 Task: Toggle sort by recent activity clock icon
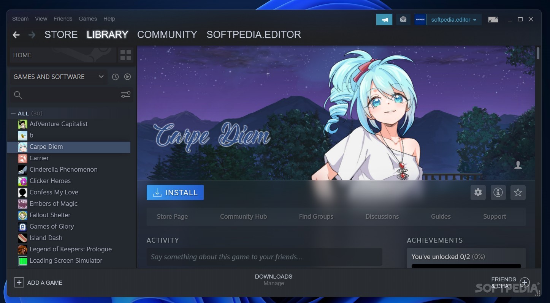115,77
